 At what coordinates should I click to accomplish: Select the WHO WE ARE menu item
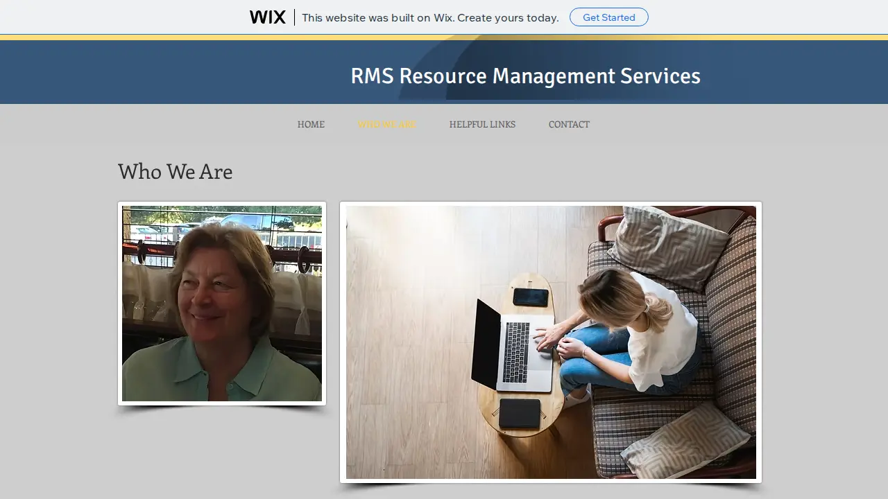point(387,124)
